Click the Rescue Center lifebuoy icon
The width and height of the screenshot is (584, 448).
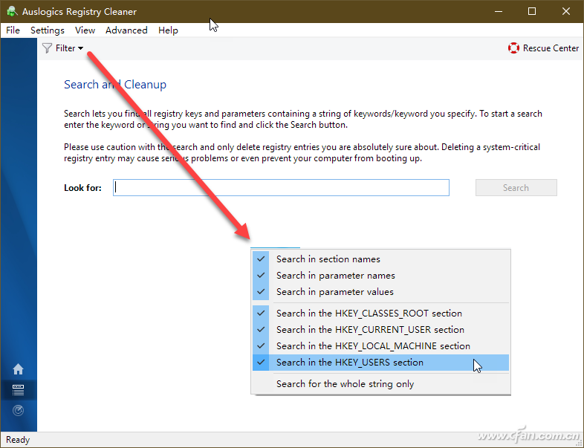[x=513, y=48]
